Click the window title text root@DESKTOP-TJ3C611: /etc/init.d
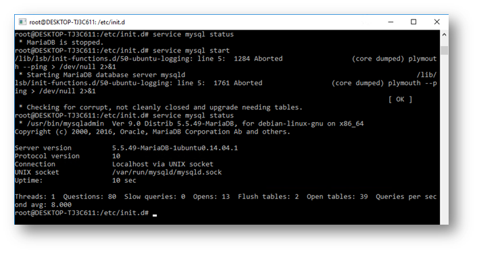The height and width of the screenshot is (253, 477). 77,22
